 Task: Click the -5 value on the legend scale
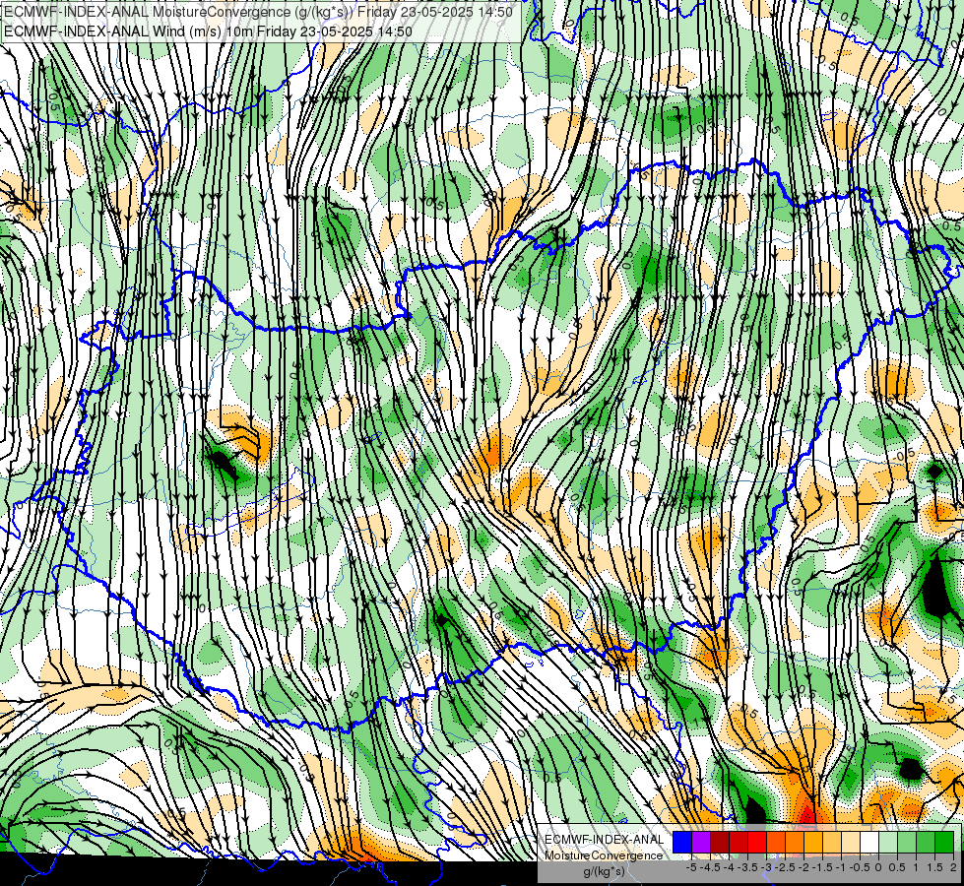[x=691, y=867]
